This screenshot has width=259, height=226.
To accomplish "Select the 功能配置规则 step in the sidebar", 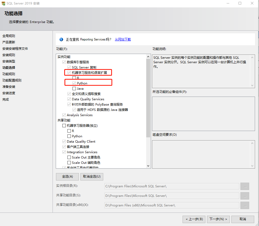I will 12,80.
